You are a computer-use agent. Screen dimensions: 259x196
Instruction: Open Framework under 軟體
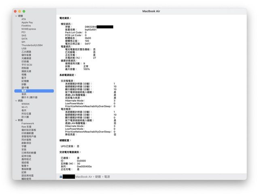28,124
